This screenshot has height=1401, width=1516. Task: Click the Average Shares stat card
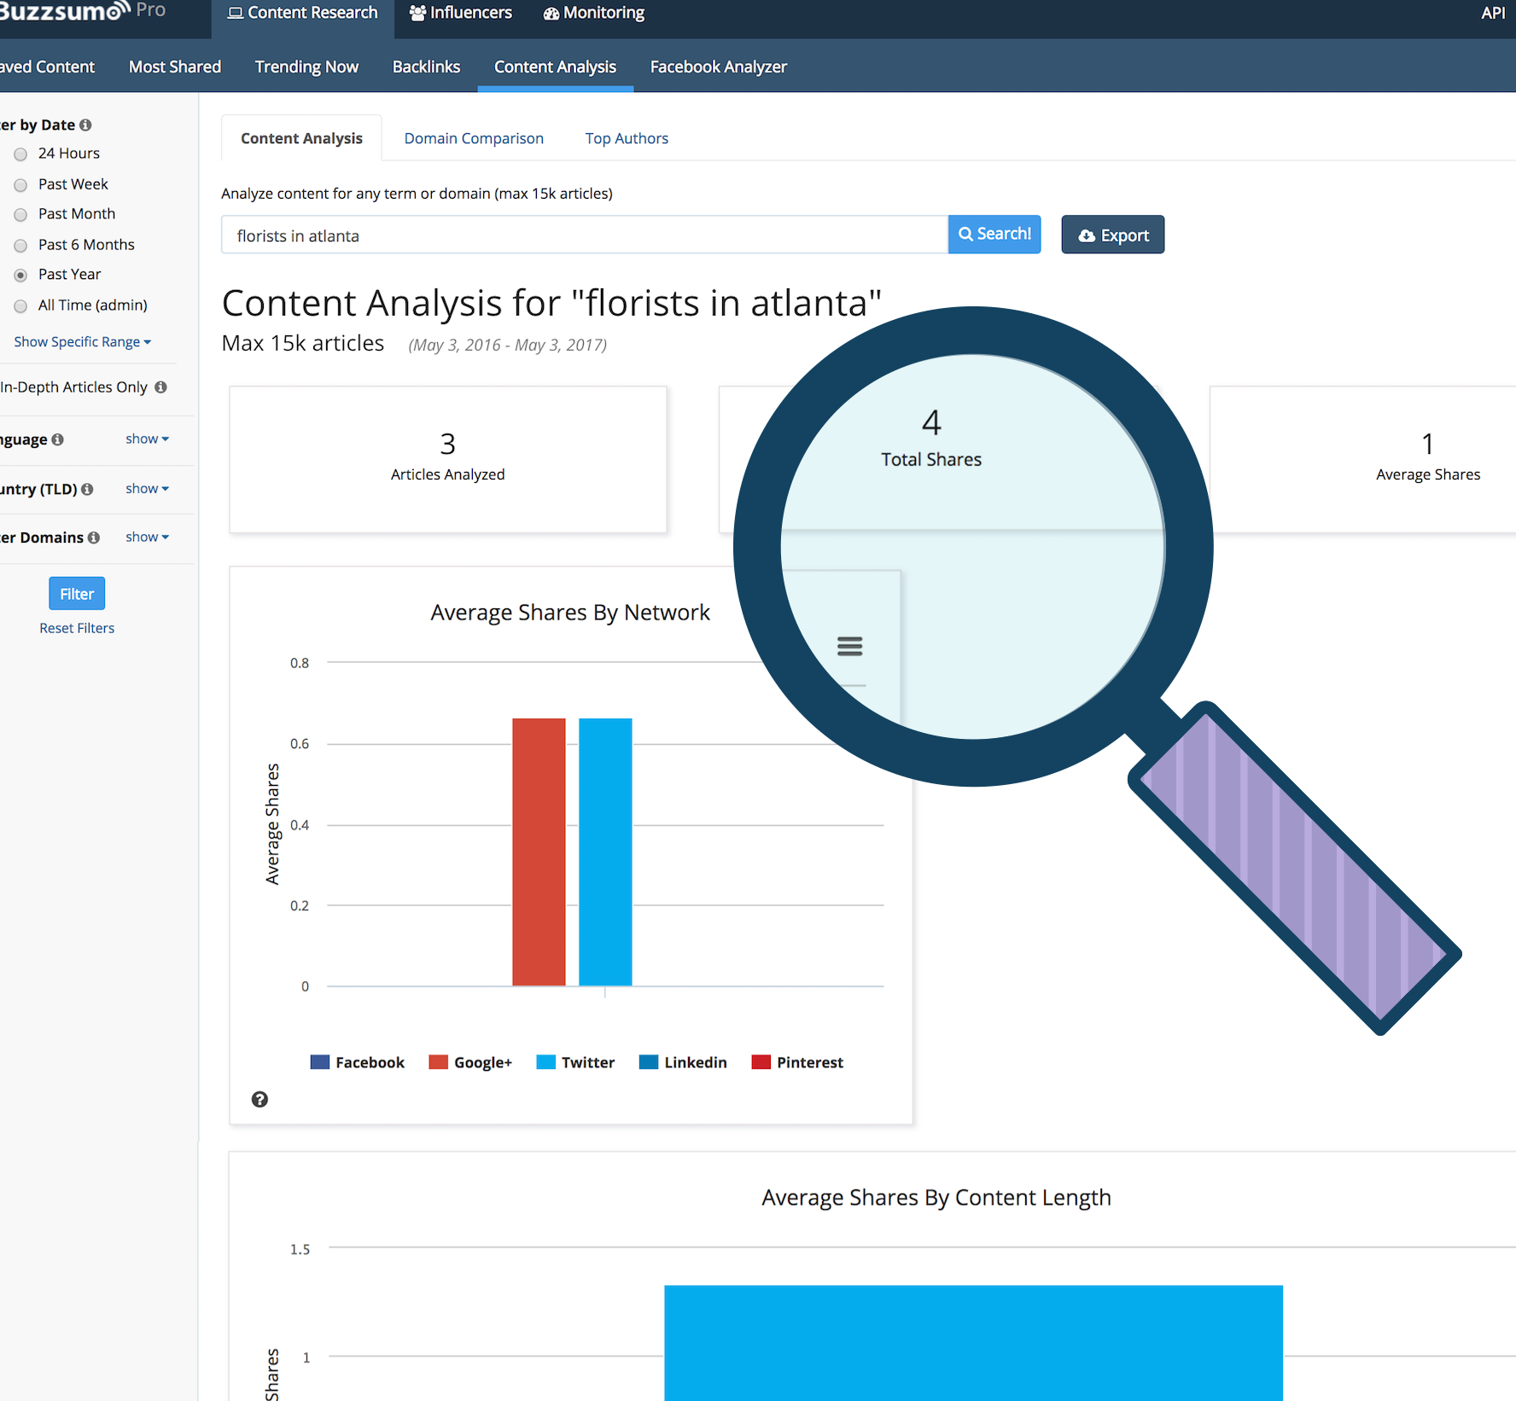click(1363, 460)
